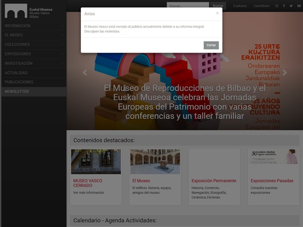The image size is (303, 227).
Task: Click the carousel headline about Jornadas Europeas
Action: coord(185,102)
